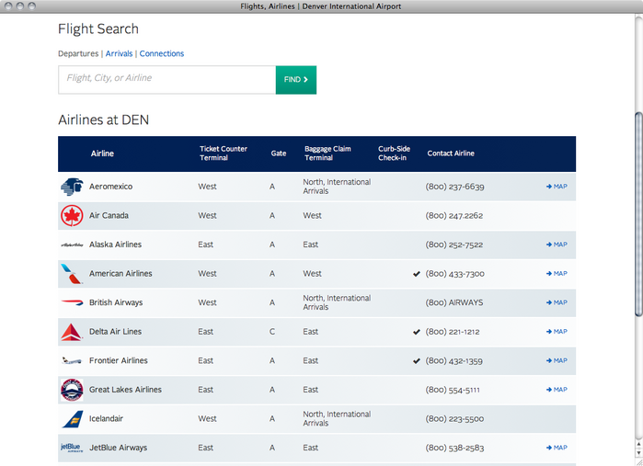Viewport: 643px width, 466px height.
Task: Open the map for Great Lakes Airlines
Action: coord(557,390)
